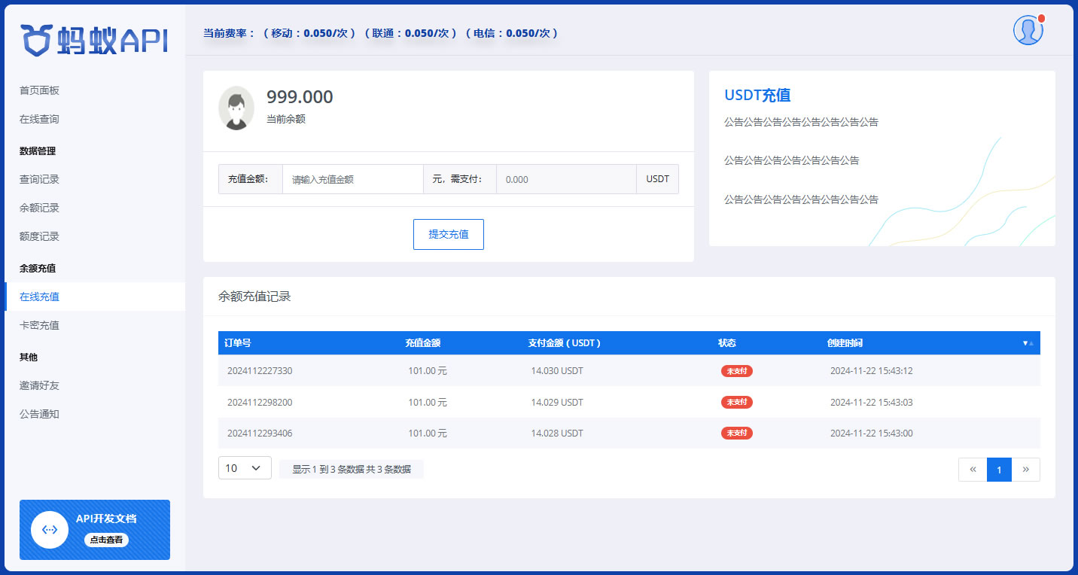Open 余额记录 in the sidebar
This screenshot has height=575, width=1078.
[x=39, y=208]
